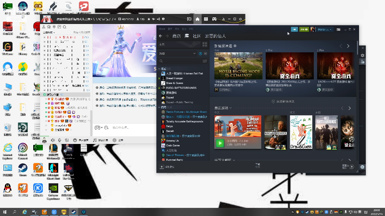Select Totally Accurate Battlegrounds in library list
The image size is (385, 216).
pyautogui.click(x=184, y=121)
